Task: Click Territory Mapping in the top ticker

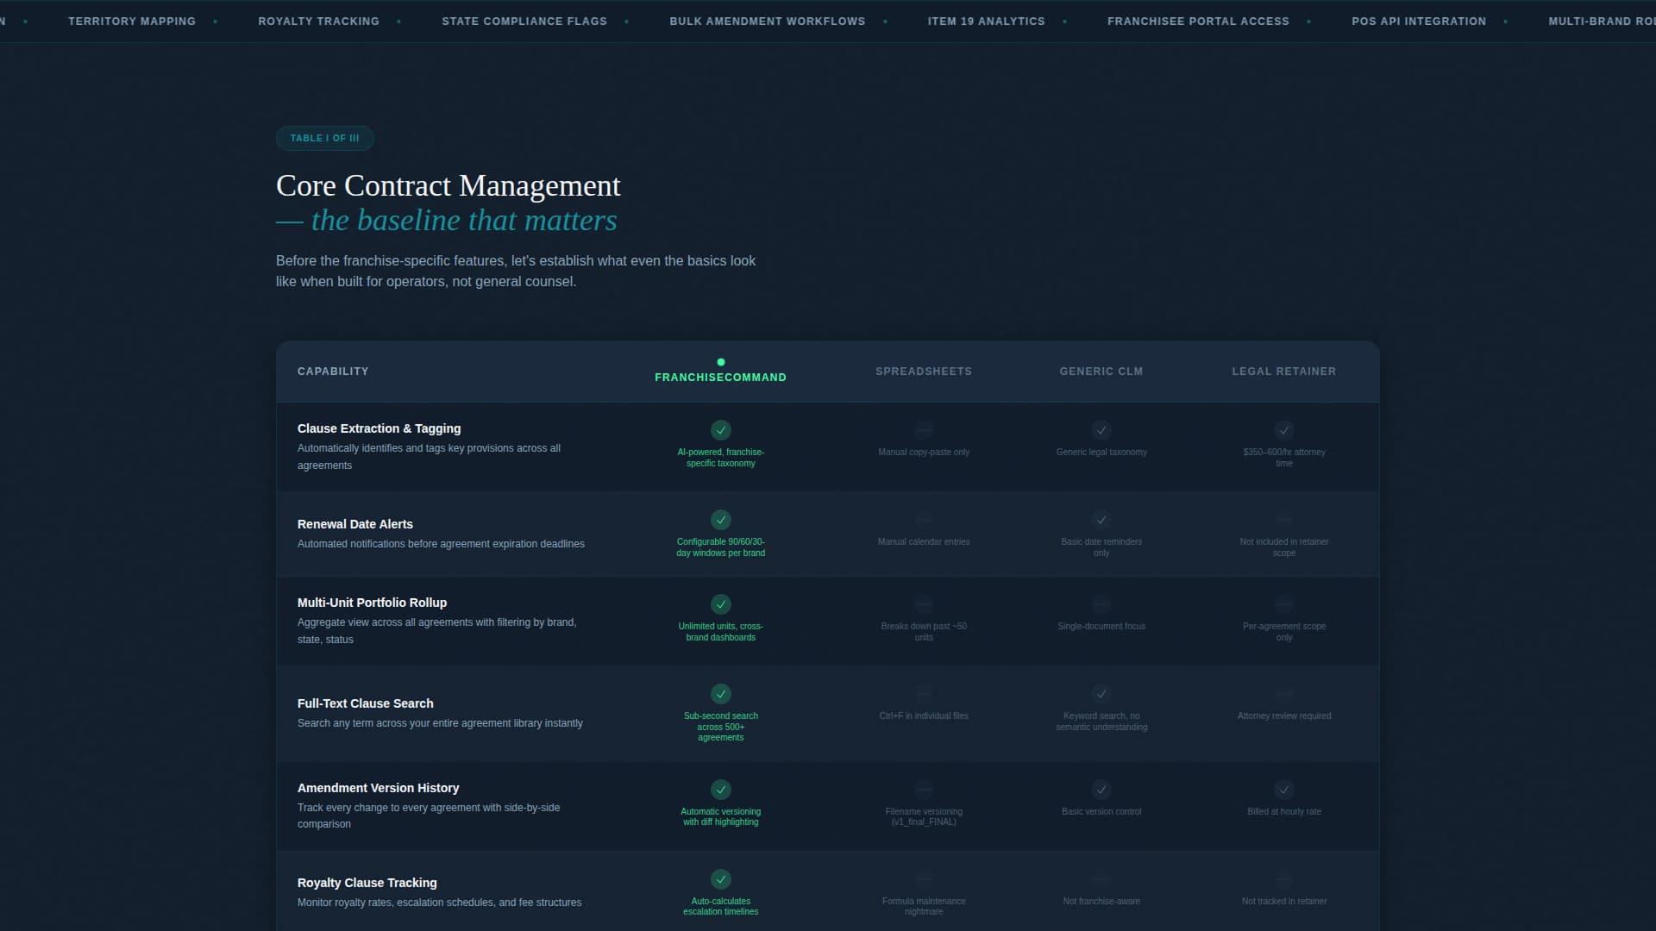Action: [132, 21]
